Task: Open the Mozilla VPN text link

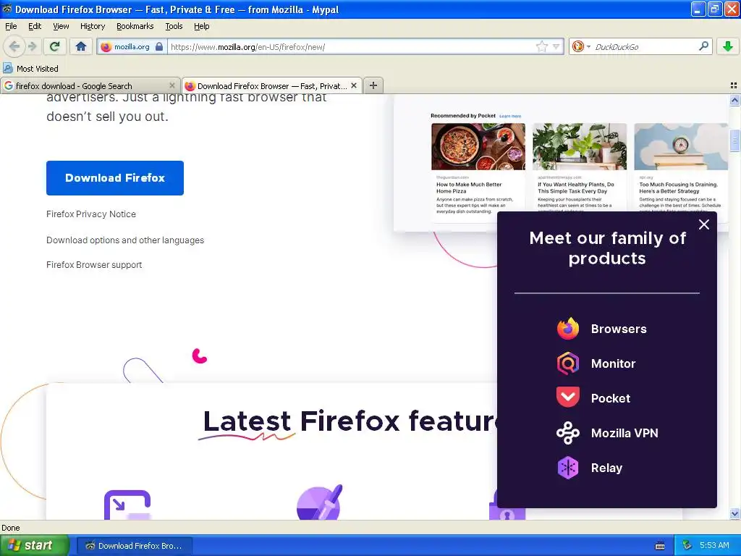Action: (624, 433)
